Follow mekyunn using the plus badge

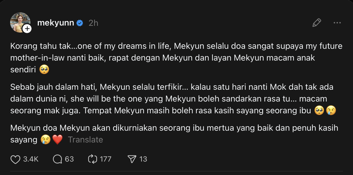(x=27, y=28)
